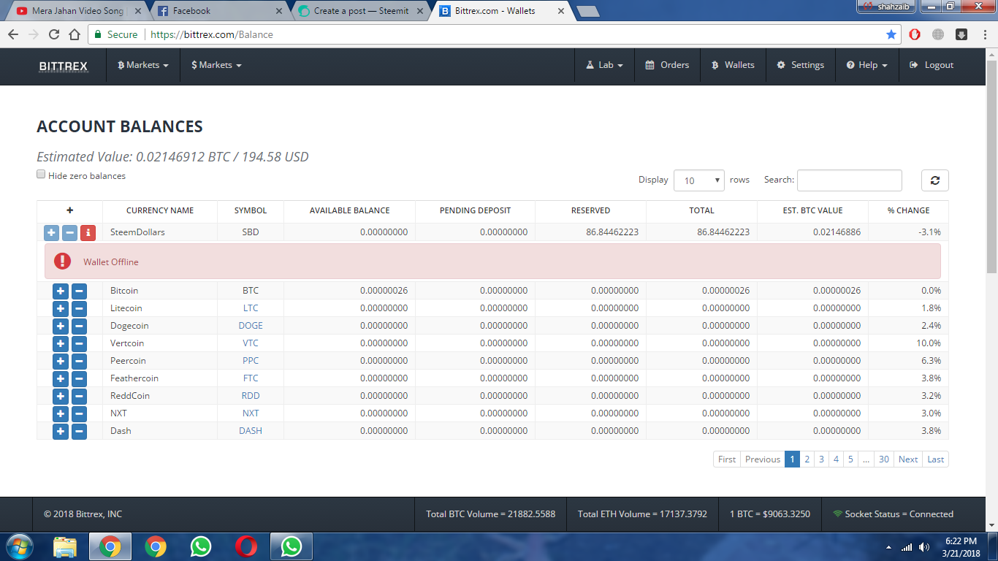
Task: Open the Wallets page
Action: (x=733, y=65)
